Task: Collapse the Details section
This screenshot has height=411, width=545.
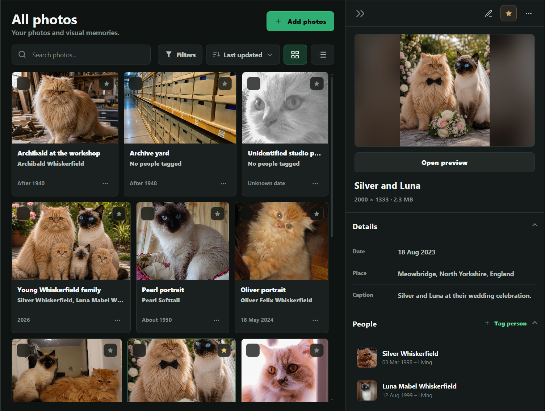Action: [x=535, y=225]
